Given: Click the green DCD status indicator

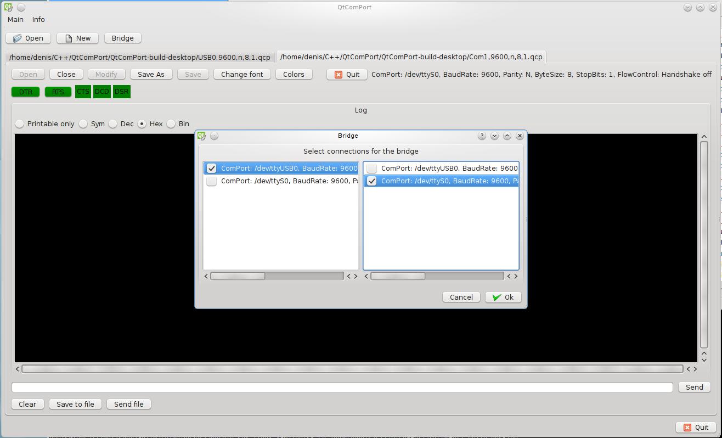Looking at the screenshot, I should [102, 92].
